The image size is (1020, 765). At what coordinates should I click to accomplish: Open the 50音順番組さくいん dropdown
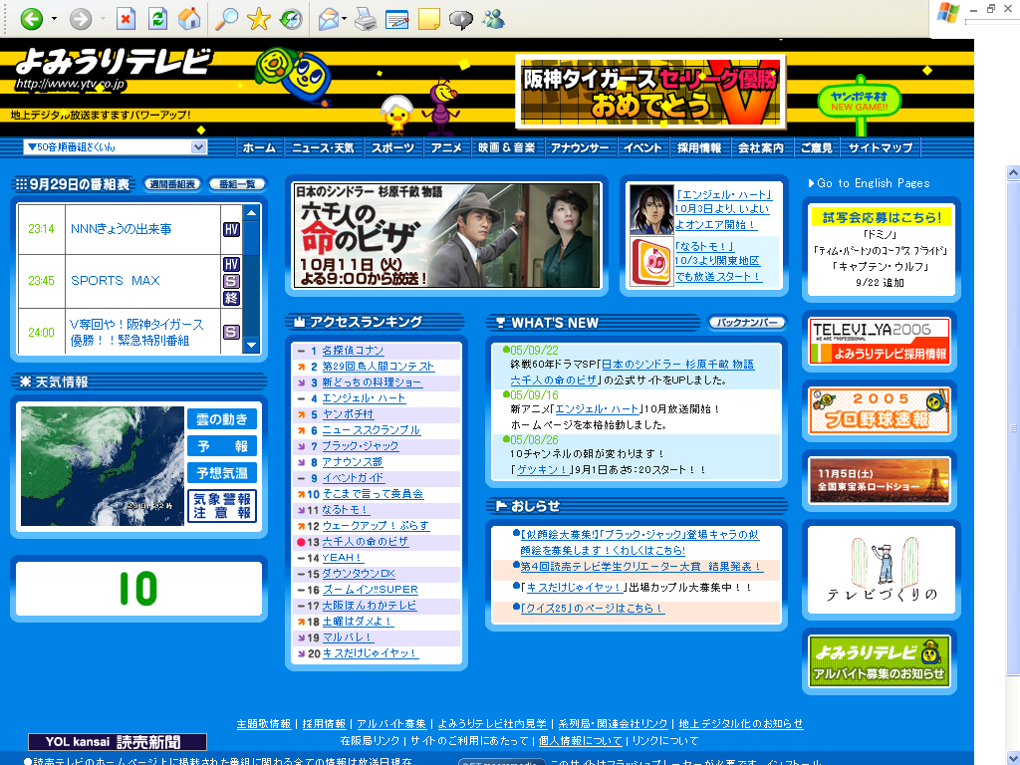click(x=115, y=147)
